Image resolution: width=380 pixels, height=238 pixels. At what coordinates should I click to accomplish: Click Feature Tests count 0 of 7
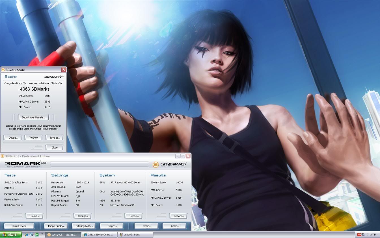pyautogui.click(x=39, y=199)
